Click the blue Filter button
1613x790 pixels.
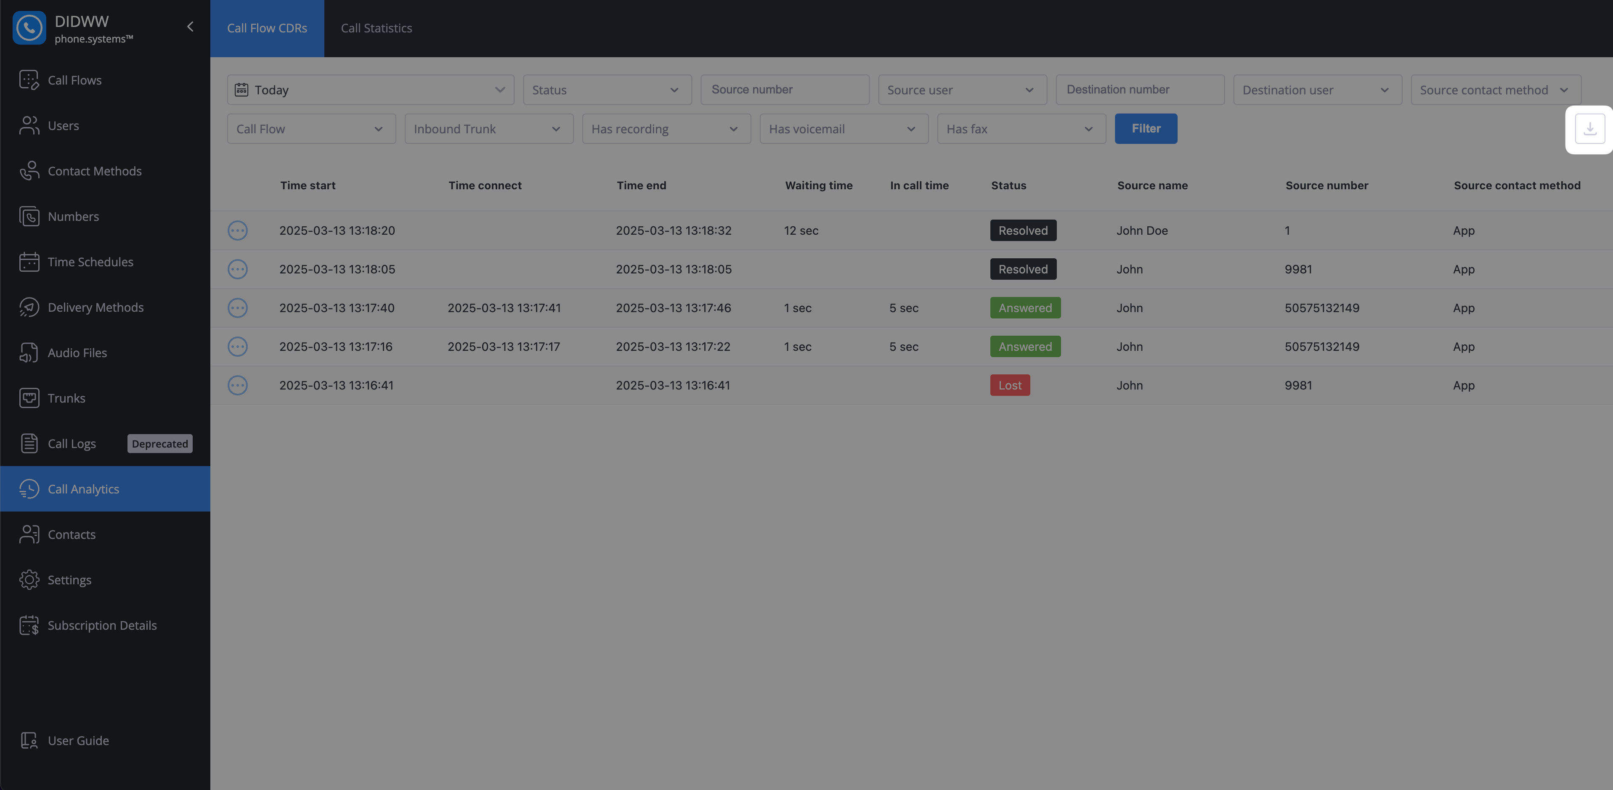(x=1145, y=129)
